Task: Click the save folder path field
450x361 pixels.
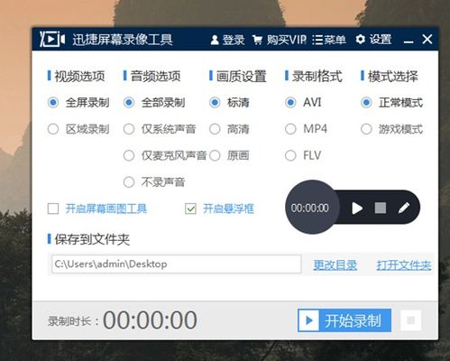Action: [x=176, y=264]
